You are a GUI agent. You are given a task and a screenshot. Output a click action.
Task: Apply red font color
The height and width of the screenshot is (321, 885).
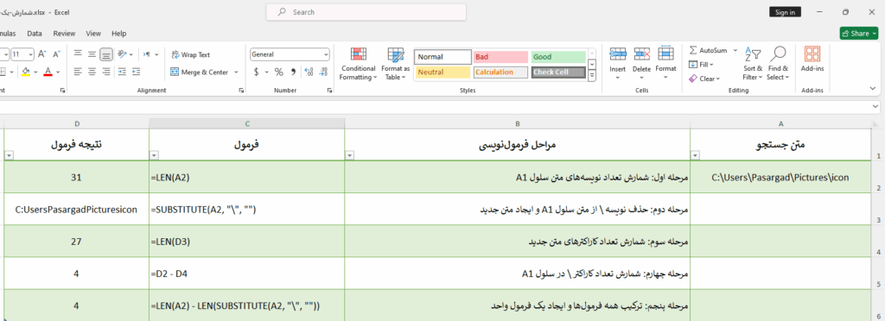point(48,72)
